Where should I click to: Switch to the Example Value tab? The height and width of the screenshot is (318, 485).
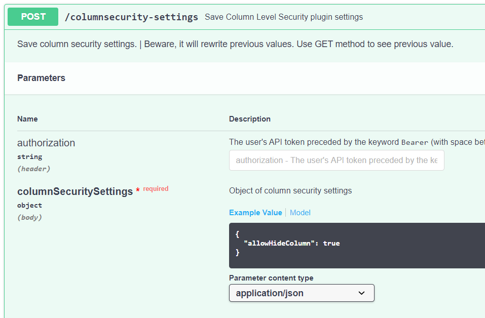[255, 213]
